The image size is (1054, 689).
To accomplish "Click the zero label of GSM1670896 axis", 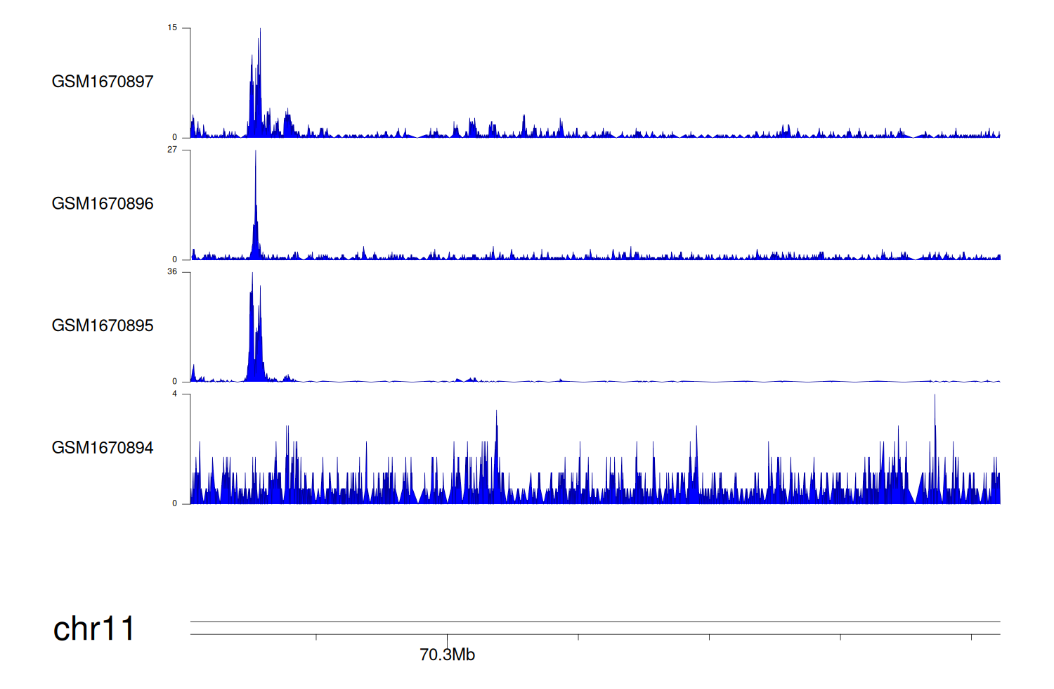I will pos(175,259).
